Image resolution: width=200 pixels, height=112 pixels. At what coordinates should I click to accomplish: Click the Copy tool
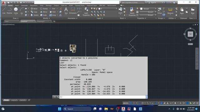click(x=34, y=12)
